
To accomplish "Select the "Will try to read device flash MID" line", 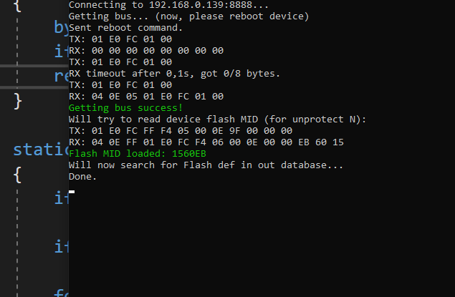I will (217, 119).
